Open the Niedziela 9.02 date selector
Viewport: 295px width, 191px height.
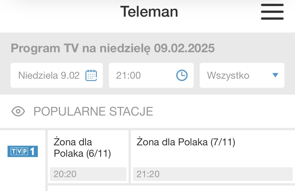click(x=56, y=75)
